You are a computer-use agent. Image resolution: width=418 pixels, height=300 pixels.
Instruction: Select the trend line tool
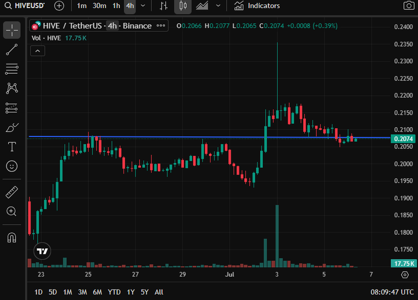click(12, 50)
